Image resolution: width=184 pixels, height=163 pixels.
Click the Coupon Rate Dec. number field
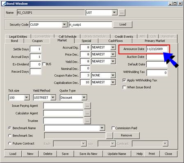click(x=85, y=75)
